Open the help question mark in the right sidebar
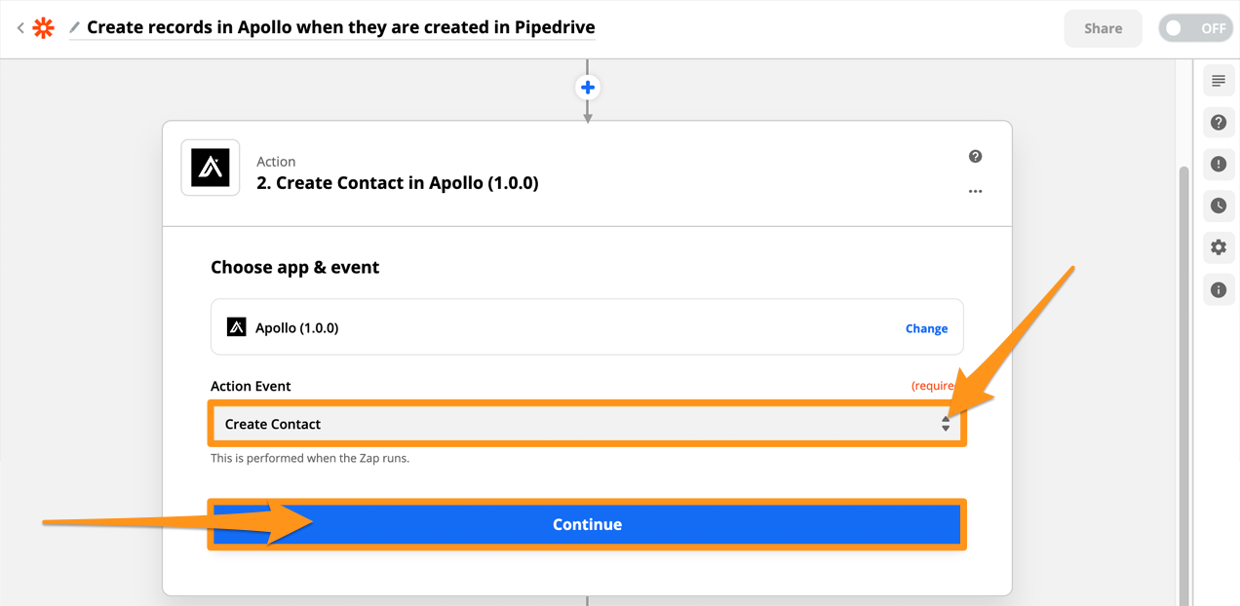This screenshot has width=1240, height=606. point(1219,123)
